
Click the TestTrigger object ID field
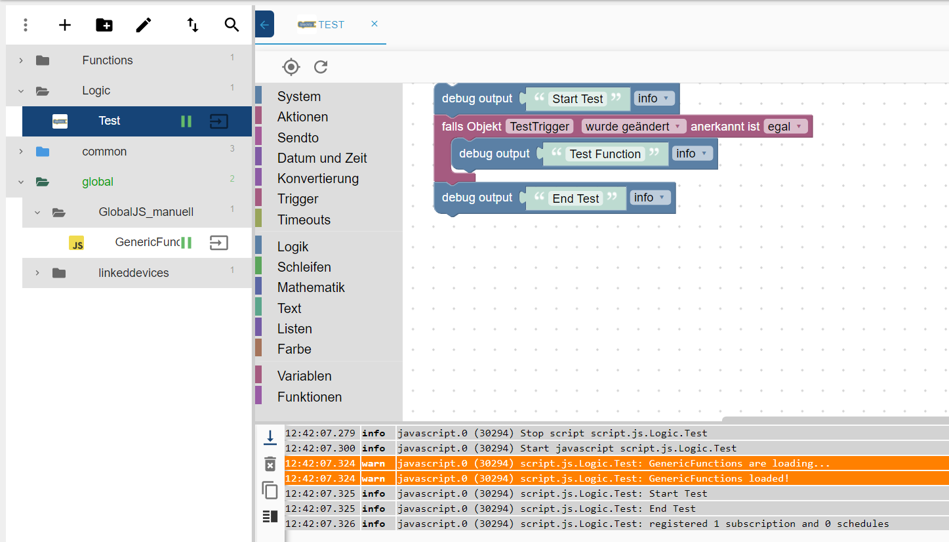pyautogui.click(x=540, y=127)
